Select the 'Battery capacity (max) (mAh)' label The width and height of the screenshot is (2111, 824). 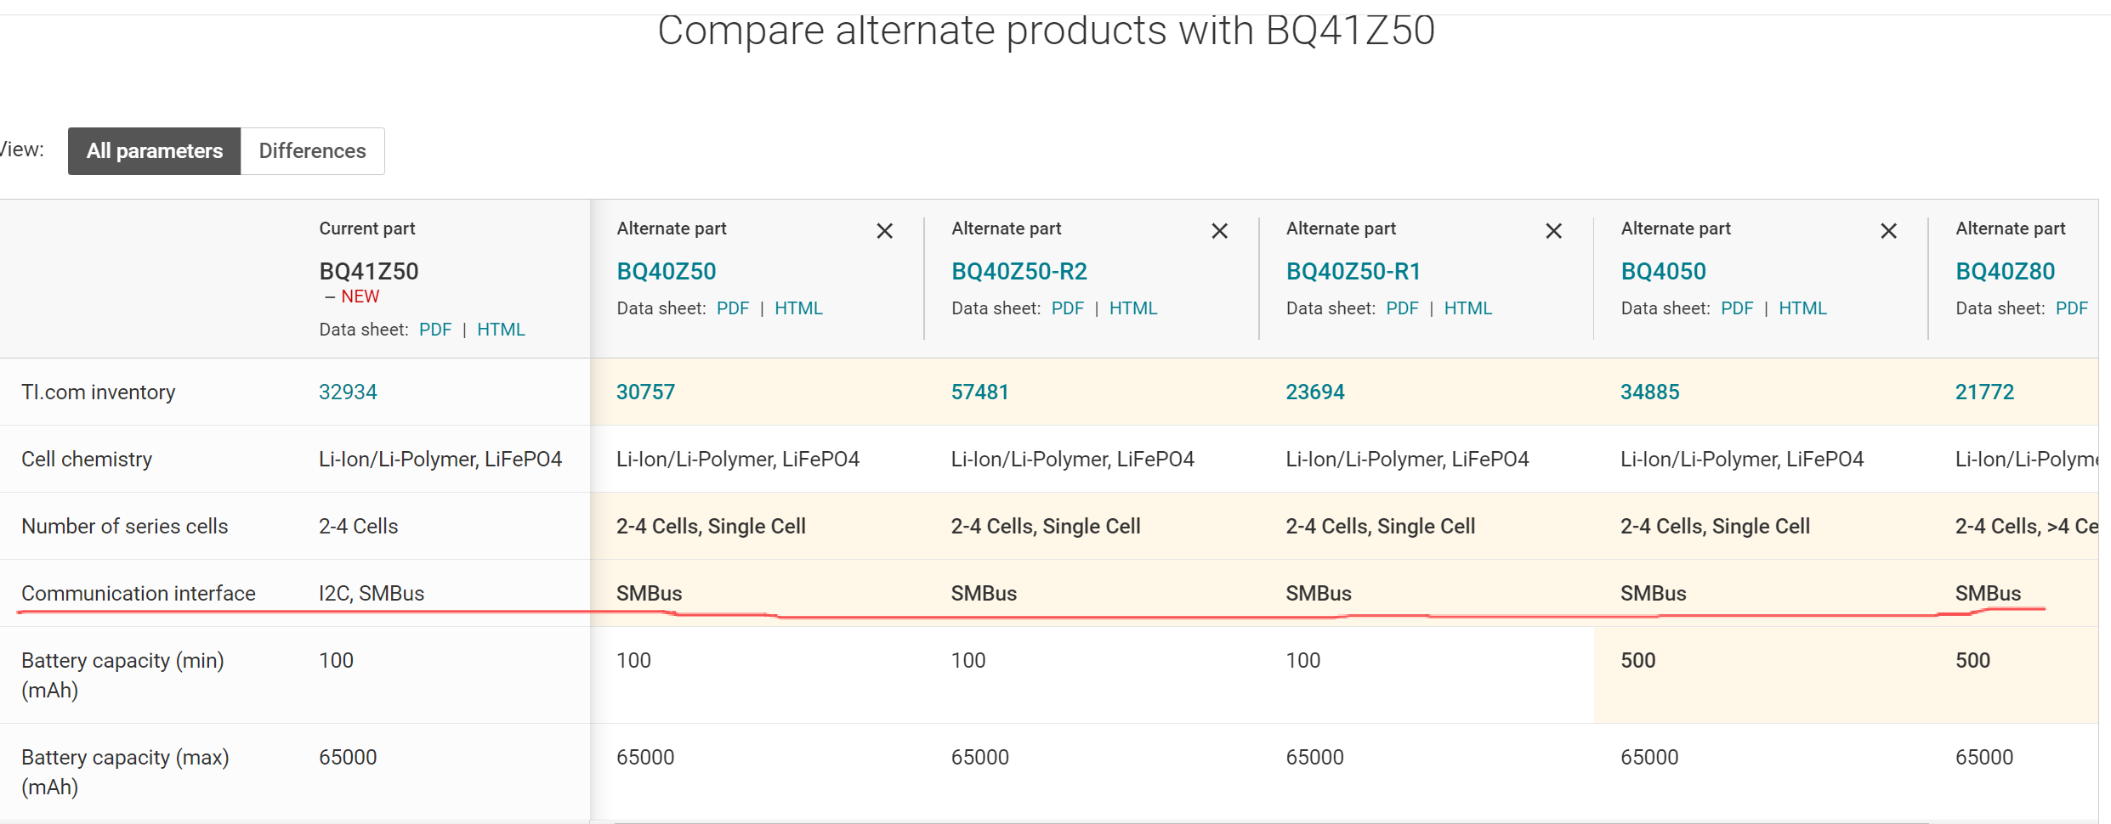point(125,771)
